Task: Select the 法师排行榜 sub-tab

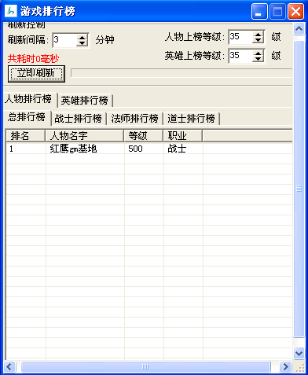Action: pyautogui.click(x=135, y=119)
